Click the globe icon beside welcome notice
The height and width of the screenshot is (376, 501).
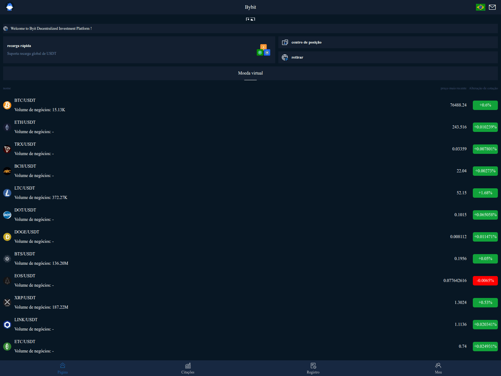tap(6, 29)
